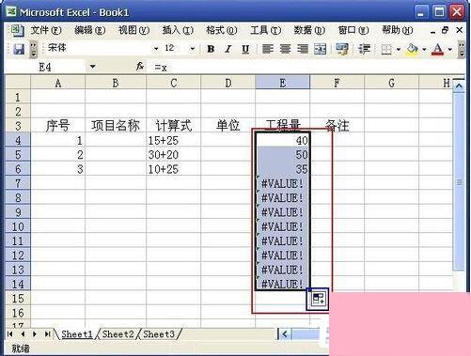
Task: Click cell containing 10+25
Action: [x=173, y=169]
